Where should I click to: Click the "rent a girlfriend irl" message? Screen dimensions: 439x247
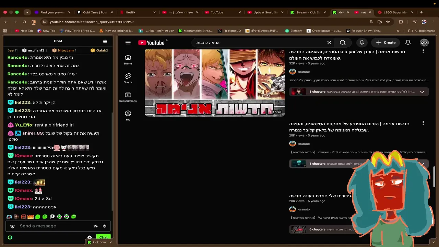point(54,125)
